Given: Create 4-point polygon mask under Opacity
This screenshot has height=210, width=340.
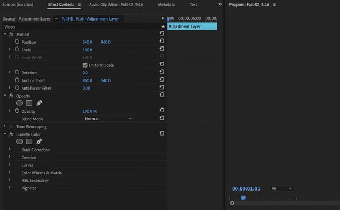Looking at the screenshot, I should [x=29, y=103].
